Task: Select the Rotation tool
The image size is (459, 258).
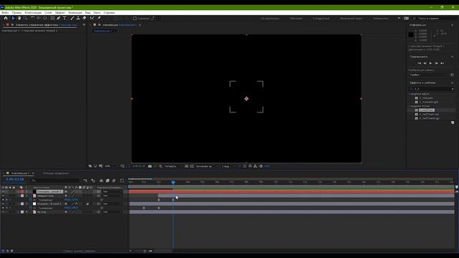Action: (x=33, y=18)
